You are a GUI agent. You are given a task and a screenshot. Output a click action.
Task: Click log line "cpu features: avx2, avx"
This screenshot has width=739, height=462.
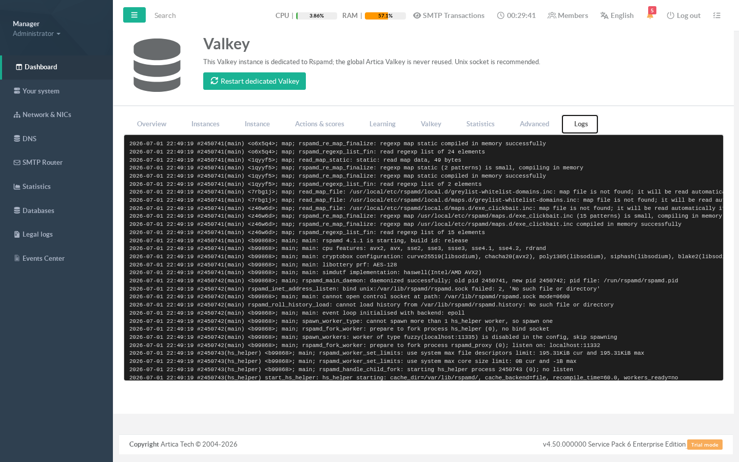[338, 248]
